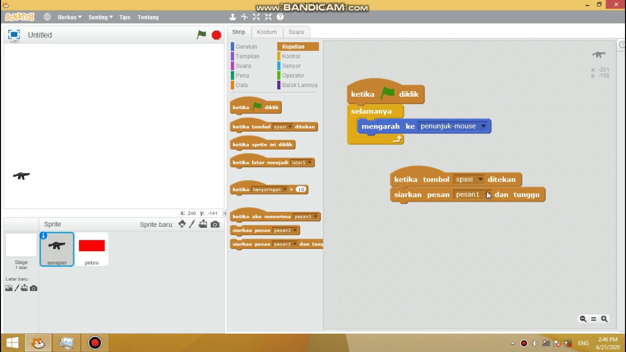
Task: Click the 10 value field in the kenyaringan block
Action: pos(301,190)
